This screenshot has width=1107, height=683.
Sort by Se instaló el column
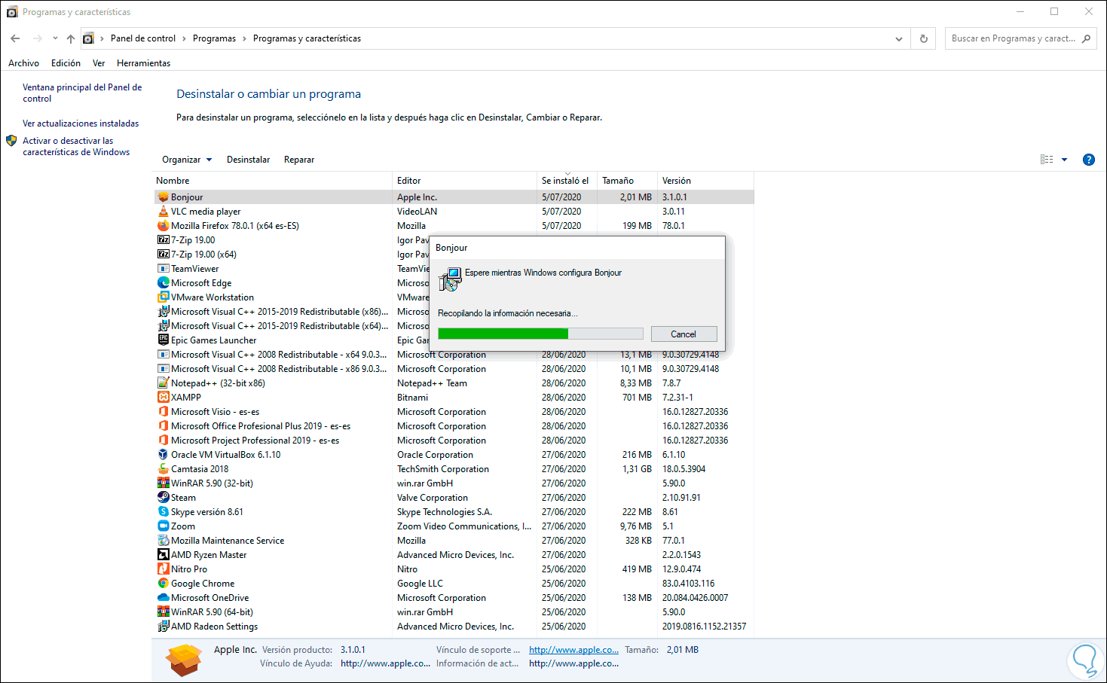[x=566, y=181]
